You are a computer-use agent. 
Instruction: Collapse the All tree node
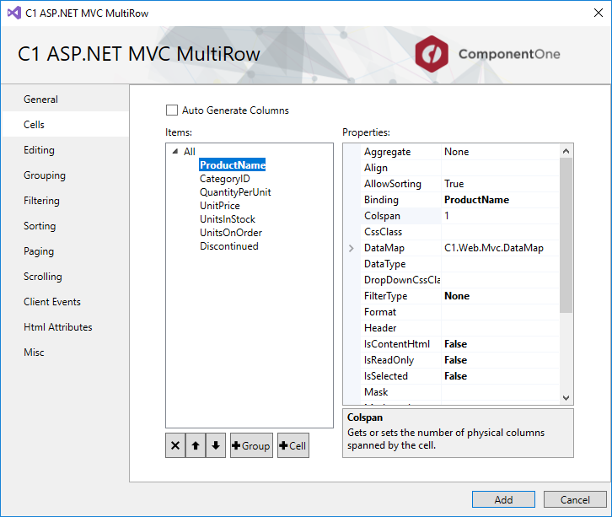point(175,151)
